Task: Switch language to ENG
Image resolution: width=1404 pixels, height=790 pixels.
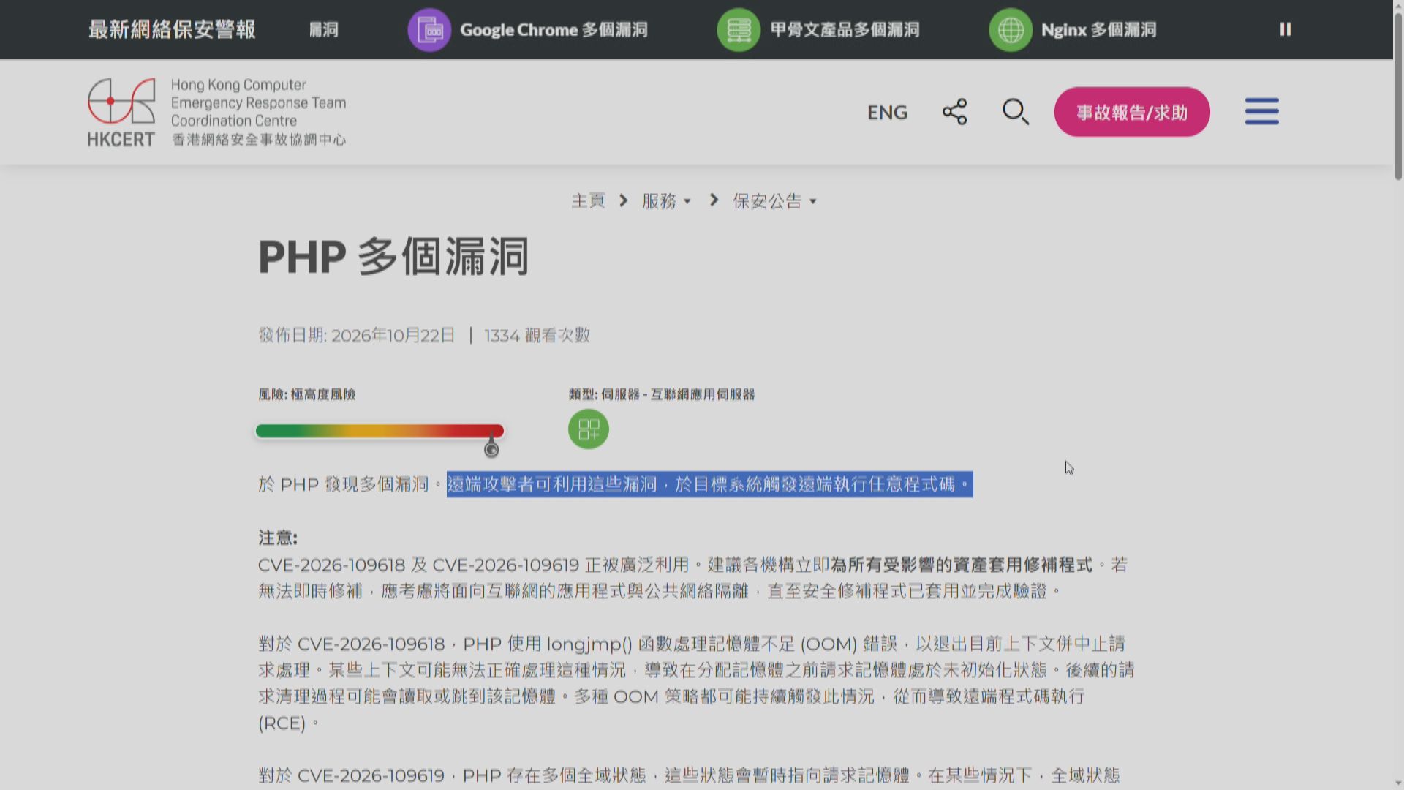Action: [887, 113]
